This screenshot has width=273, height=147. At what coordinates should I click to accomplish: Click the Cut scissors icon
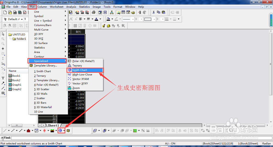(153, 12)
